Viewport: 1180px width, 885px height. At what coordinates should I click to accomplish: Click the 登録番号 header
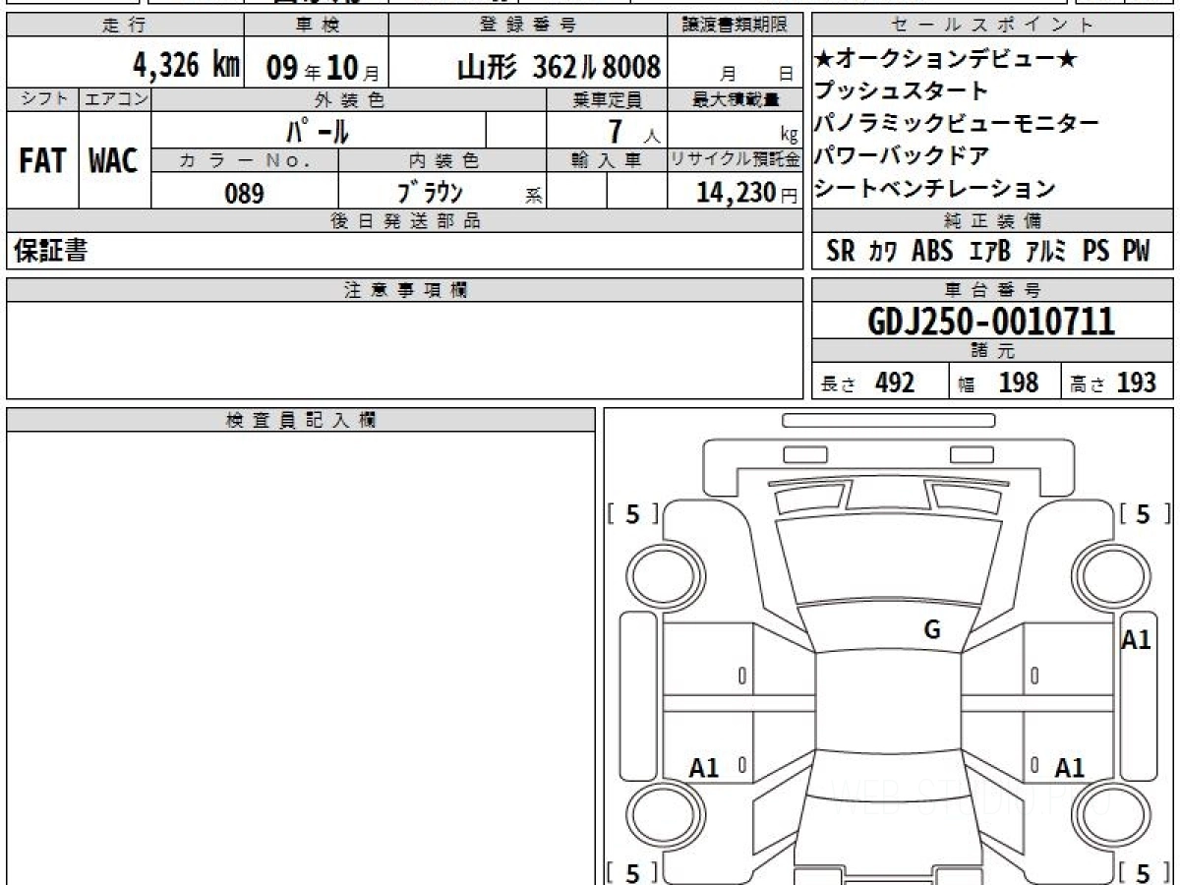[528, 26]
